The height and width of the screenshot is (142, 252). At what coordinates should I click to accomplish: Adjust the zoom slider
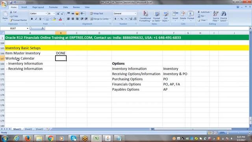pos(239,133)
